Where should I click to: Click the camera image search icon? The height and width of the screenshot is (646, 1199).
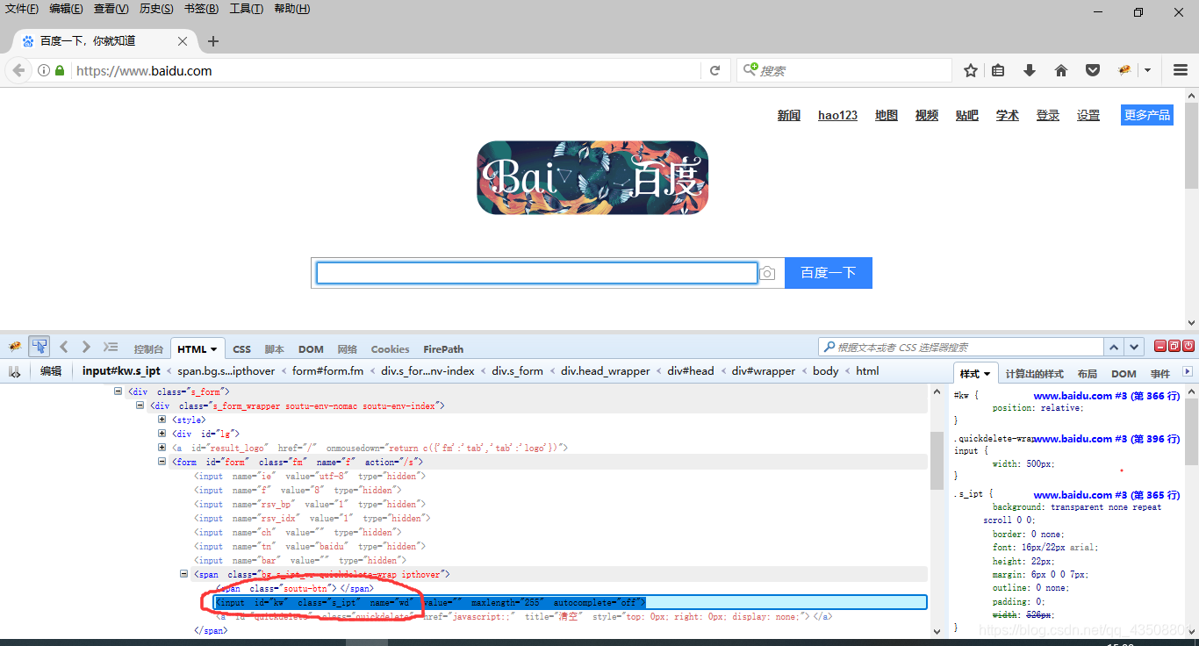pos(767,274)
